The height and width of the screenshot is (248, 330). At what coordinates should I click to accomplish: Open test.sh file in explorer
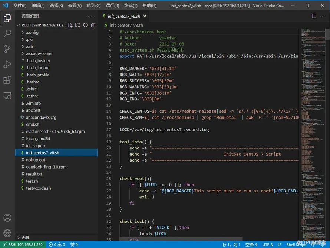click(x=32, y=181)
